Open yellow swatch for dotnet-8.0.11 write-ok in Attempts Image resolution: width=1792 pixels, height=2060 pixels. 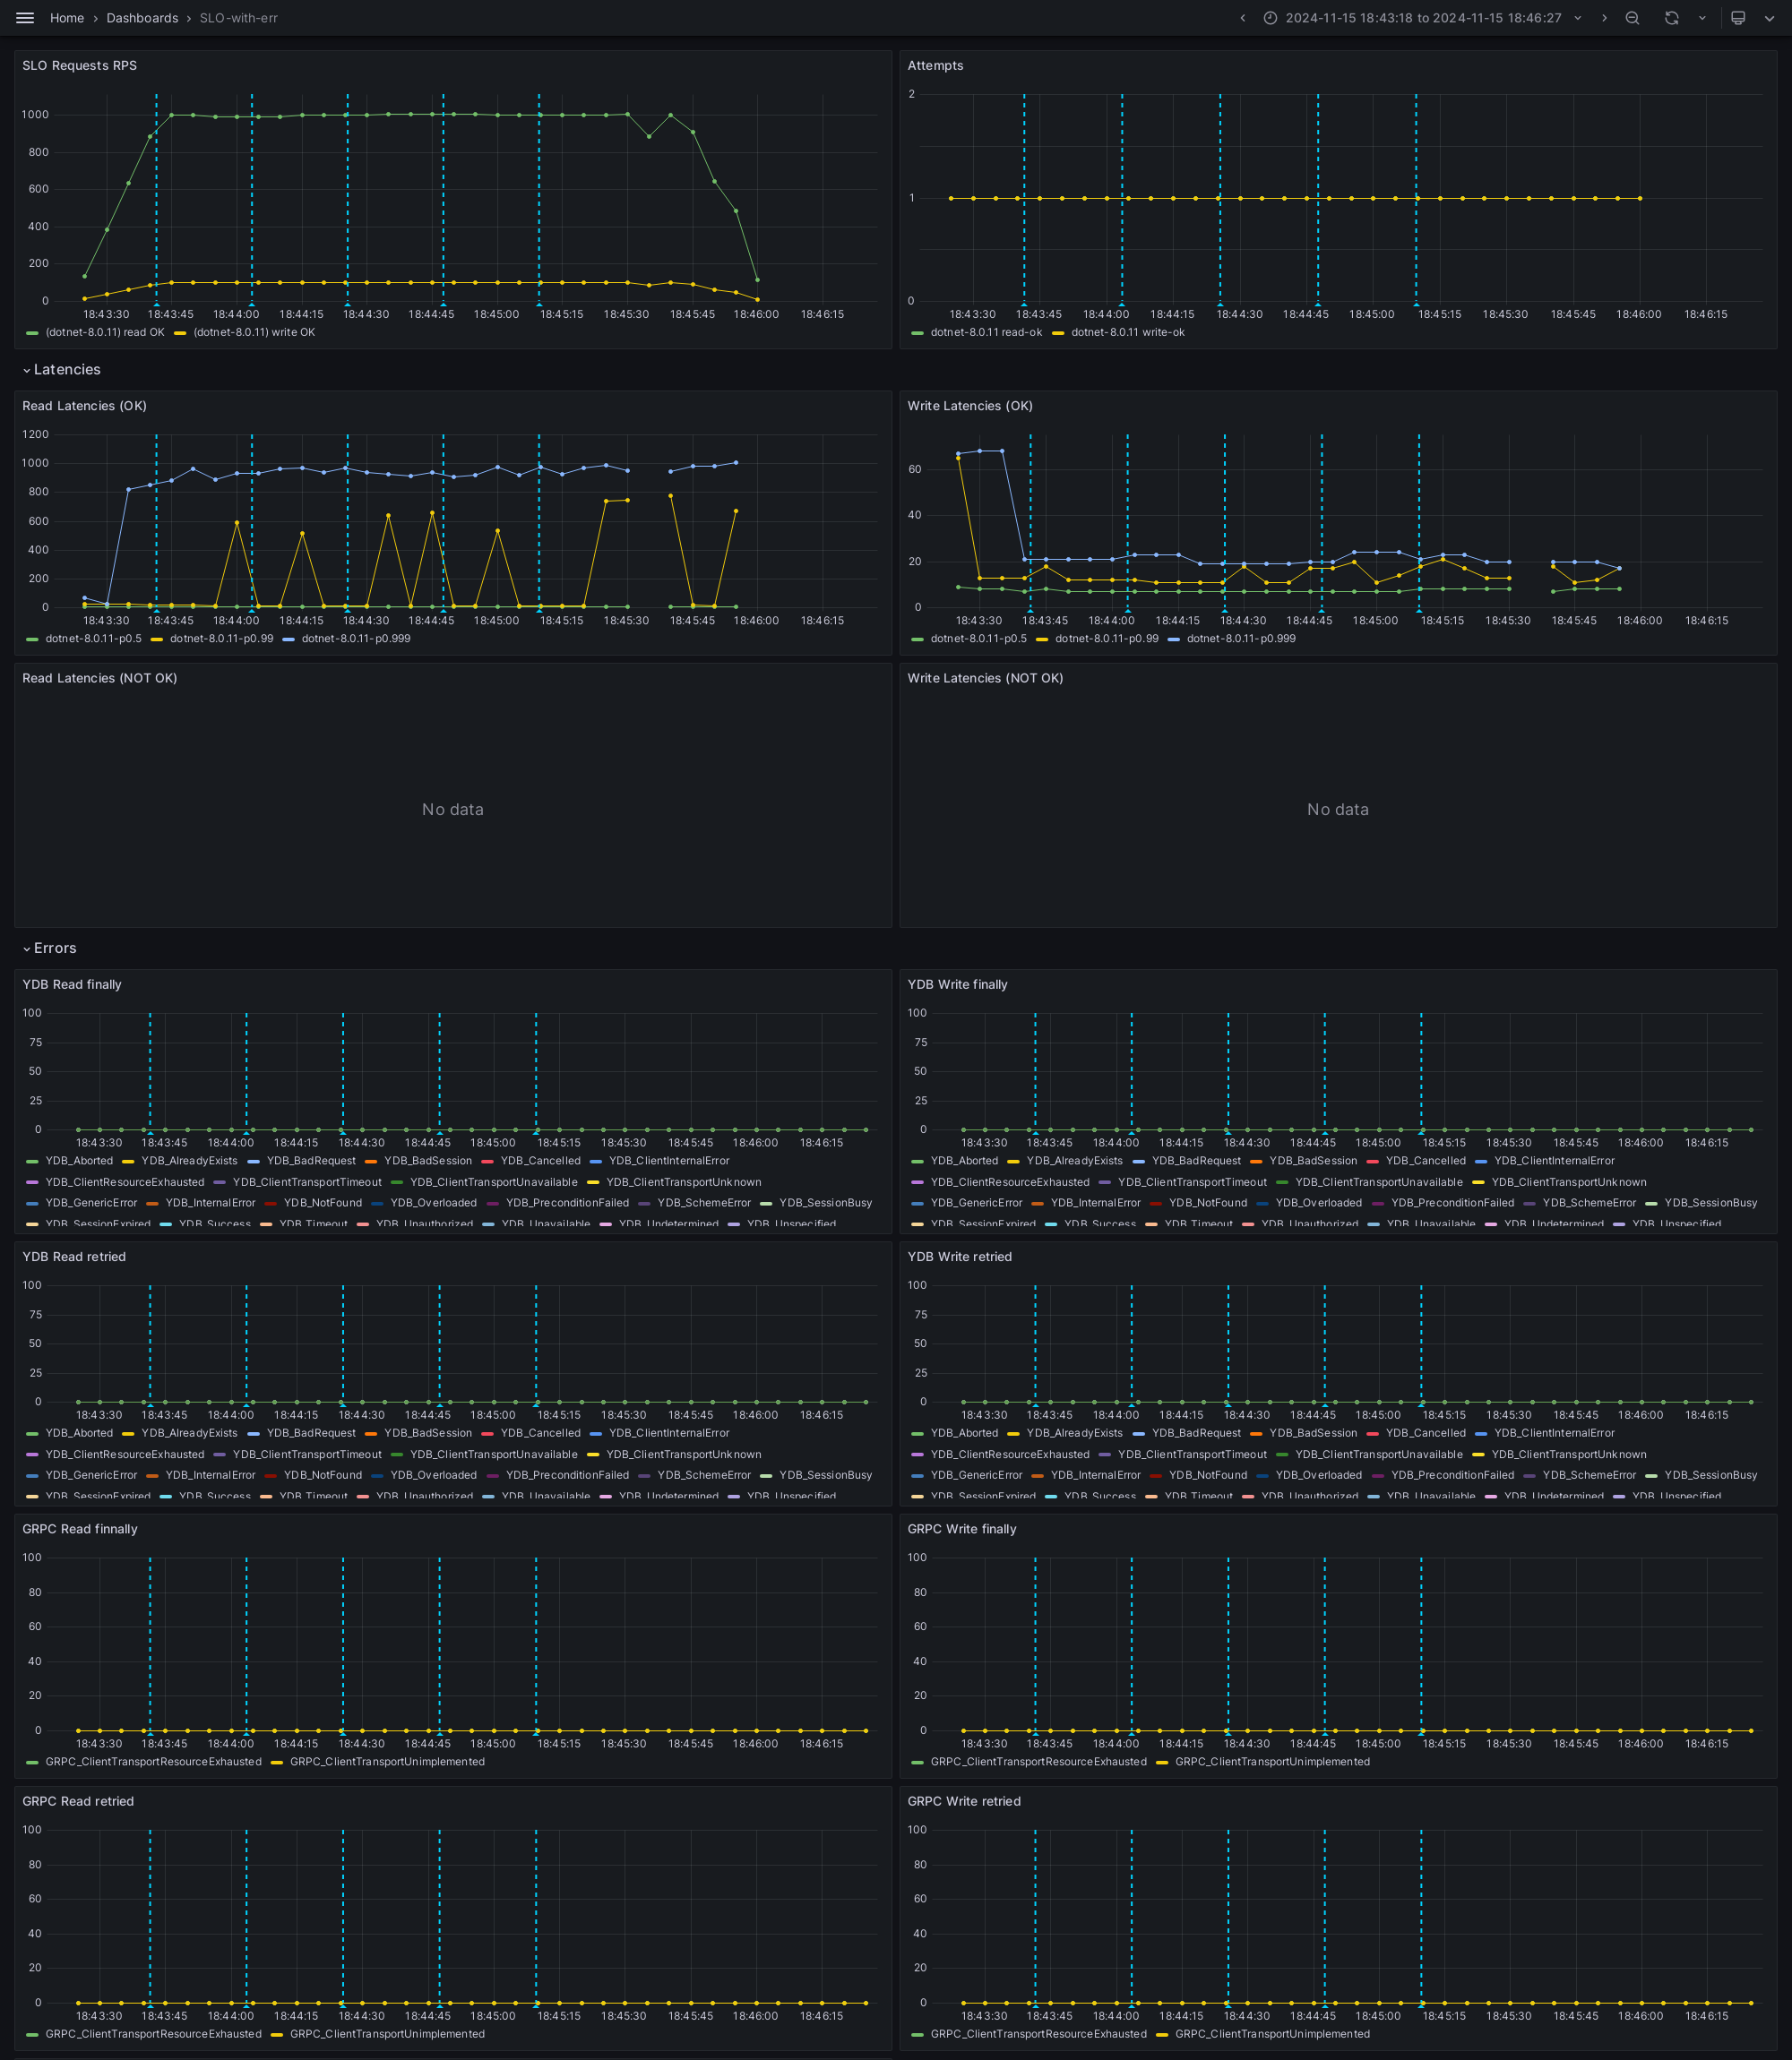[1058, 333]
